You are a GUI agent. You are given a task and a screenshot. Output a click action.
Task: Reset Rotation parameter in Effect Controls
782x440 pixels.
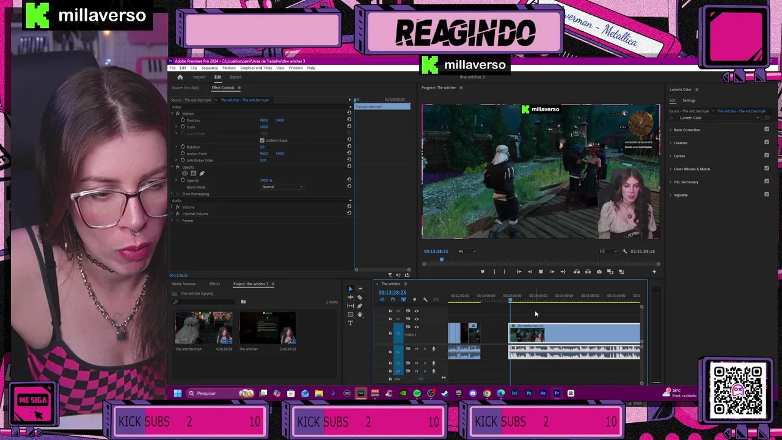349,147
